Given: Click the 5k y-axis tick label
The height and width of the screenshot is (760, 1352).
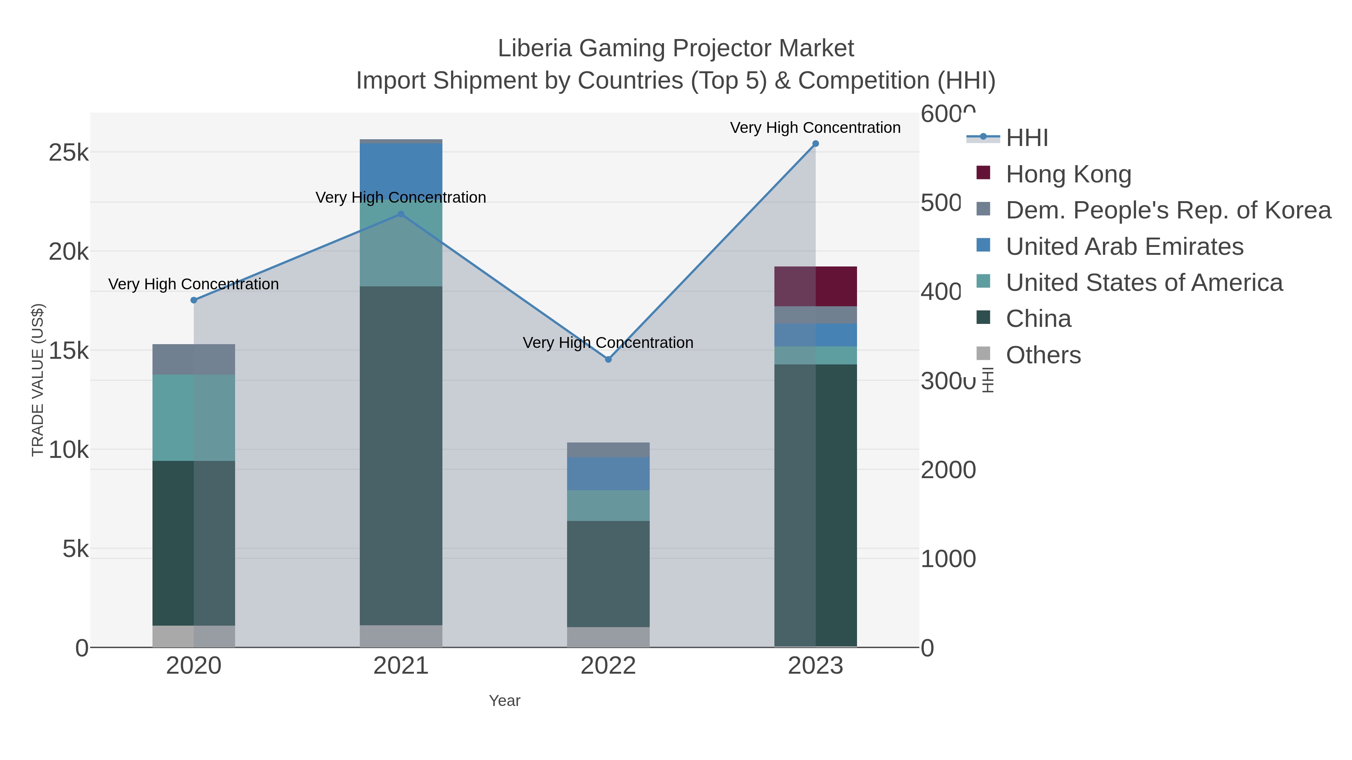Looking at the screenshot, I should tap(75, 549).
